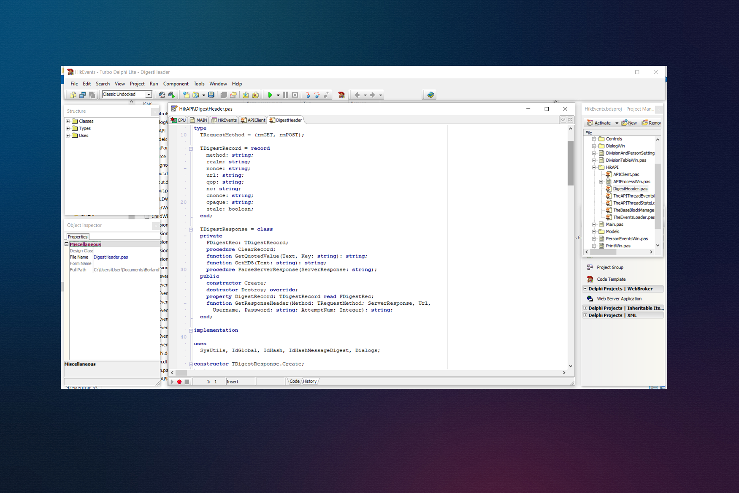Click the Forward navigation arrow icon
The width and height of the screenshot is (739, 493).
pyautogui.click(x=372, y=95)
